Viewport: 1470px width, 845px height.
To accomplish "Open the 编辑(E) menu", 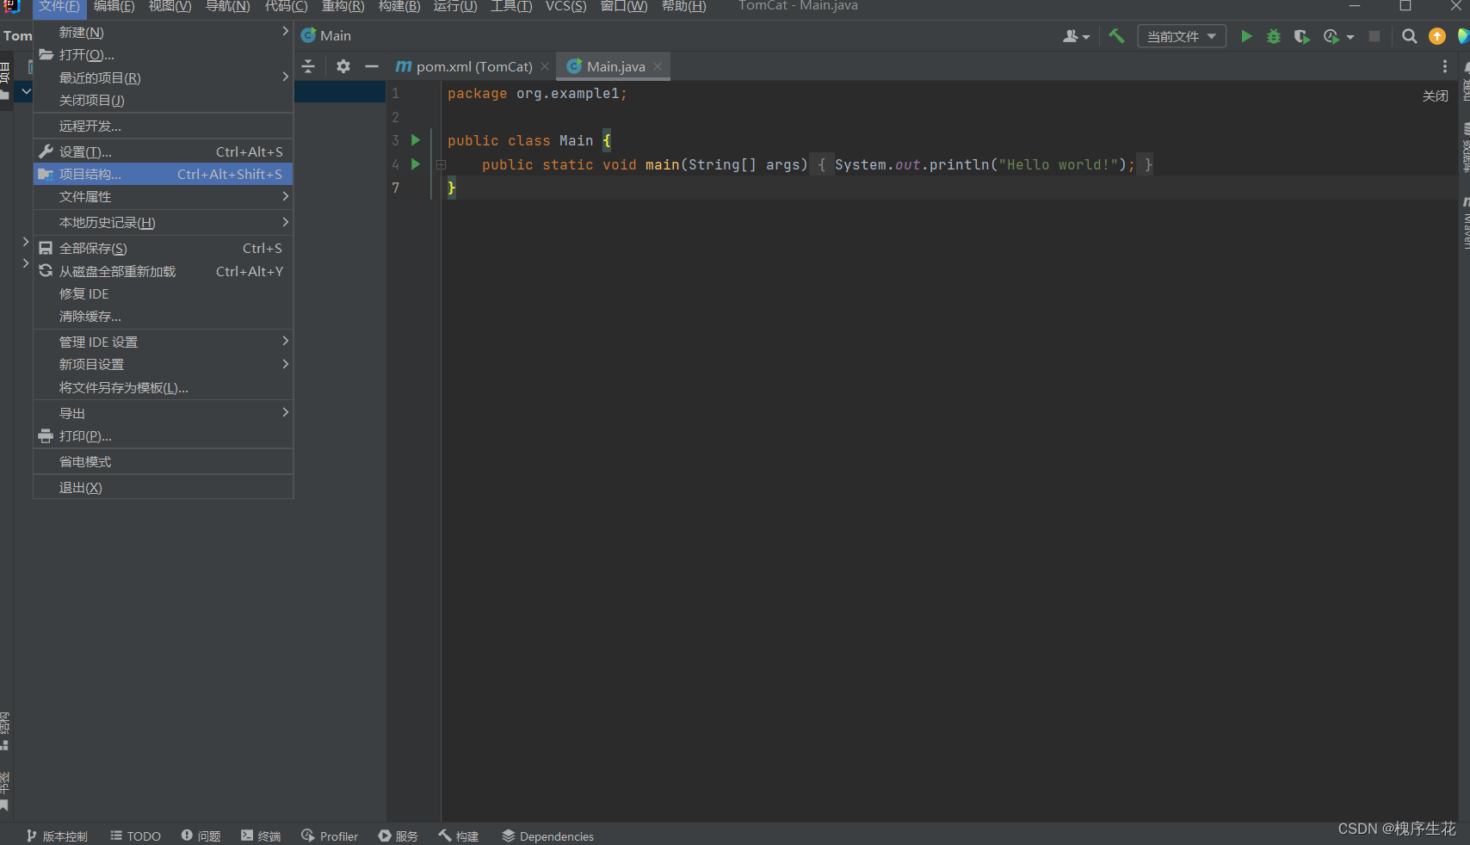I will click(114, 7).
